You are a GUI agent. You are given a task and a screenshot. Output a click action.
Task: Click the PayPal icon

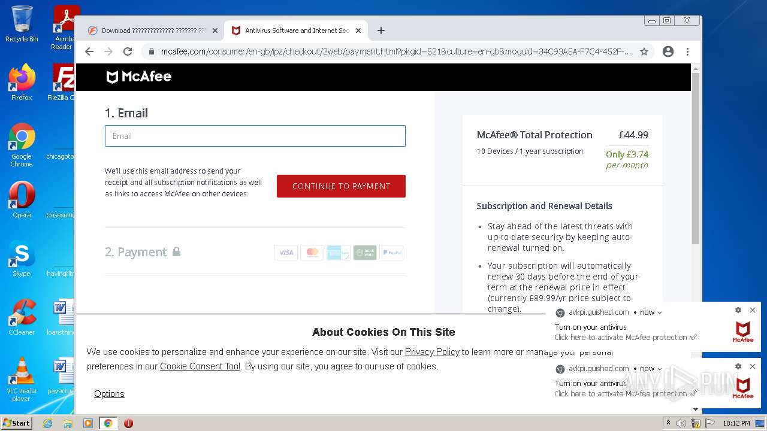[391, 253]
